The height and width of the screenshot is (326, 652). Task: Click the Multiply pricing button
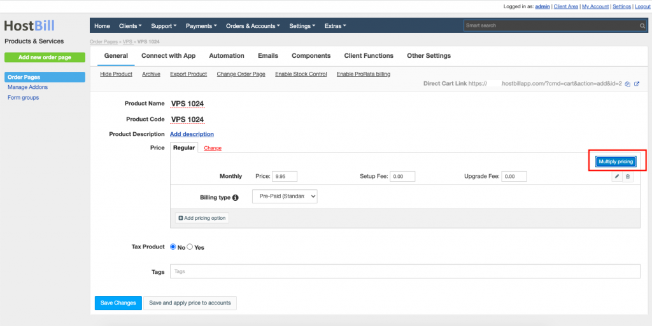[616, 161]
